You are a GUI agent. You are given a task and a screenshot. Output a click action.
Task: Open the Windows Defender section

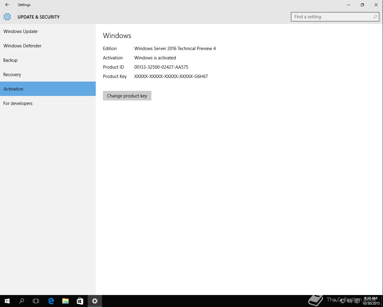pos(48,46)
